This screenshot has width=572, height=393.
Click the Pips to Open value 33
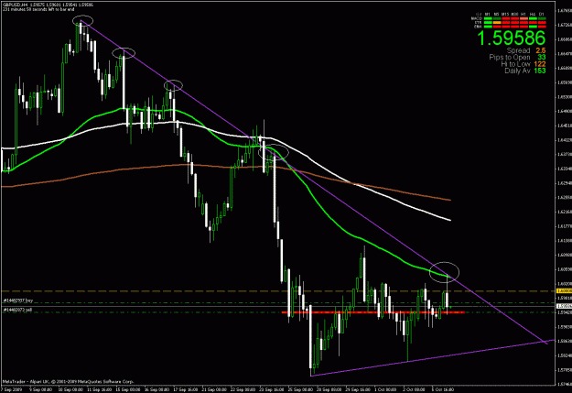(542, 57)
